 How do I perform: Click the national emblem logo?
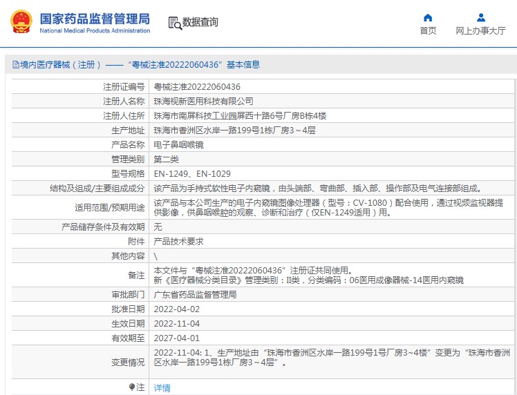click(20, 22)
